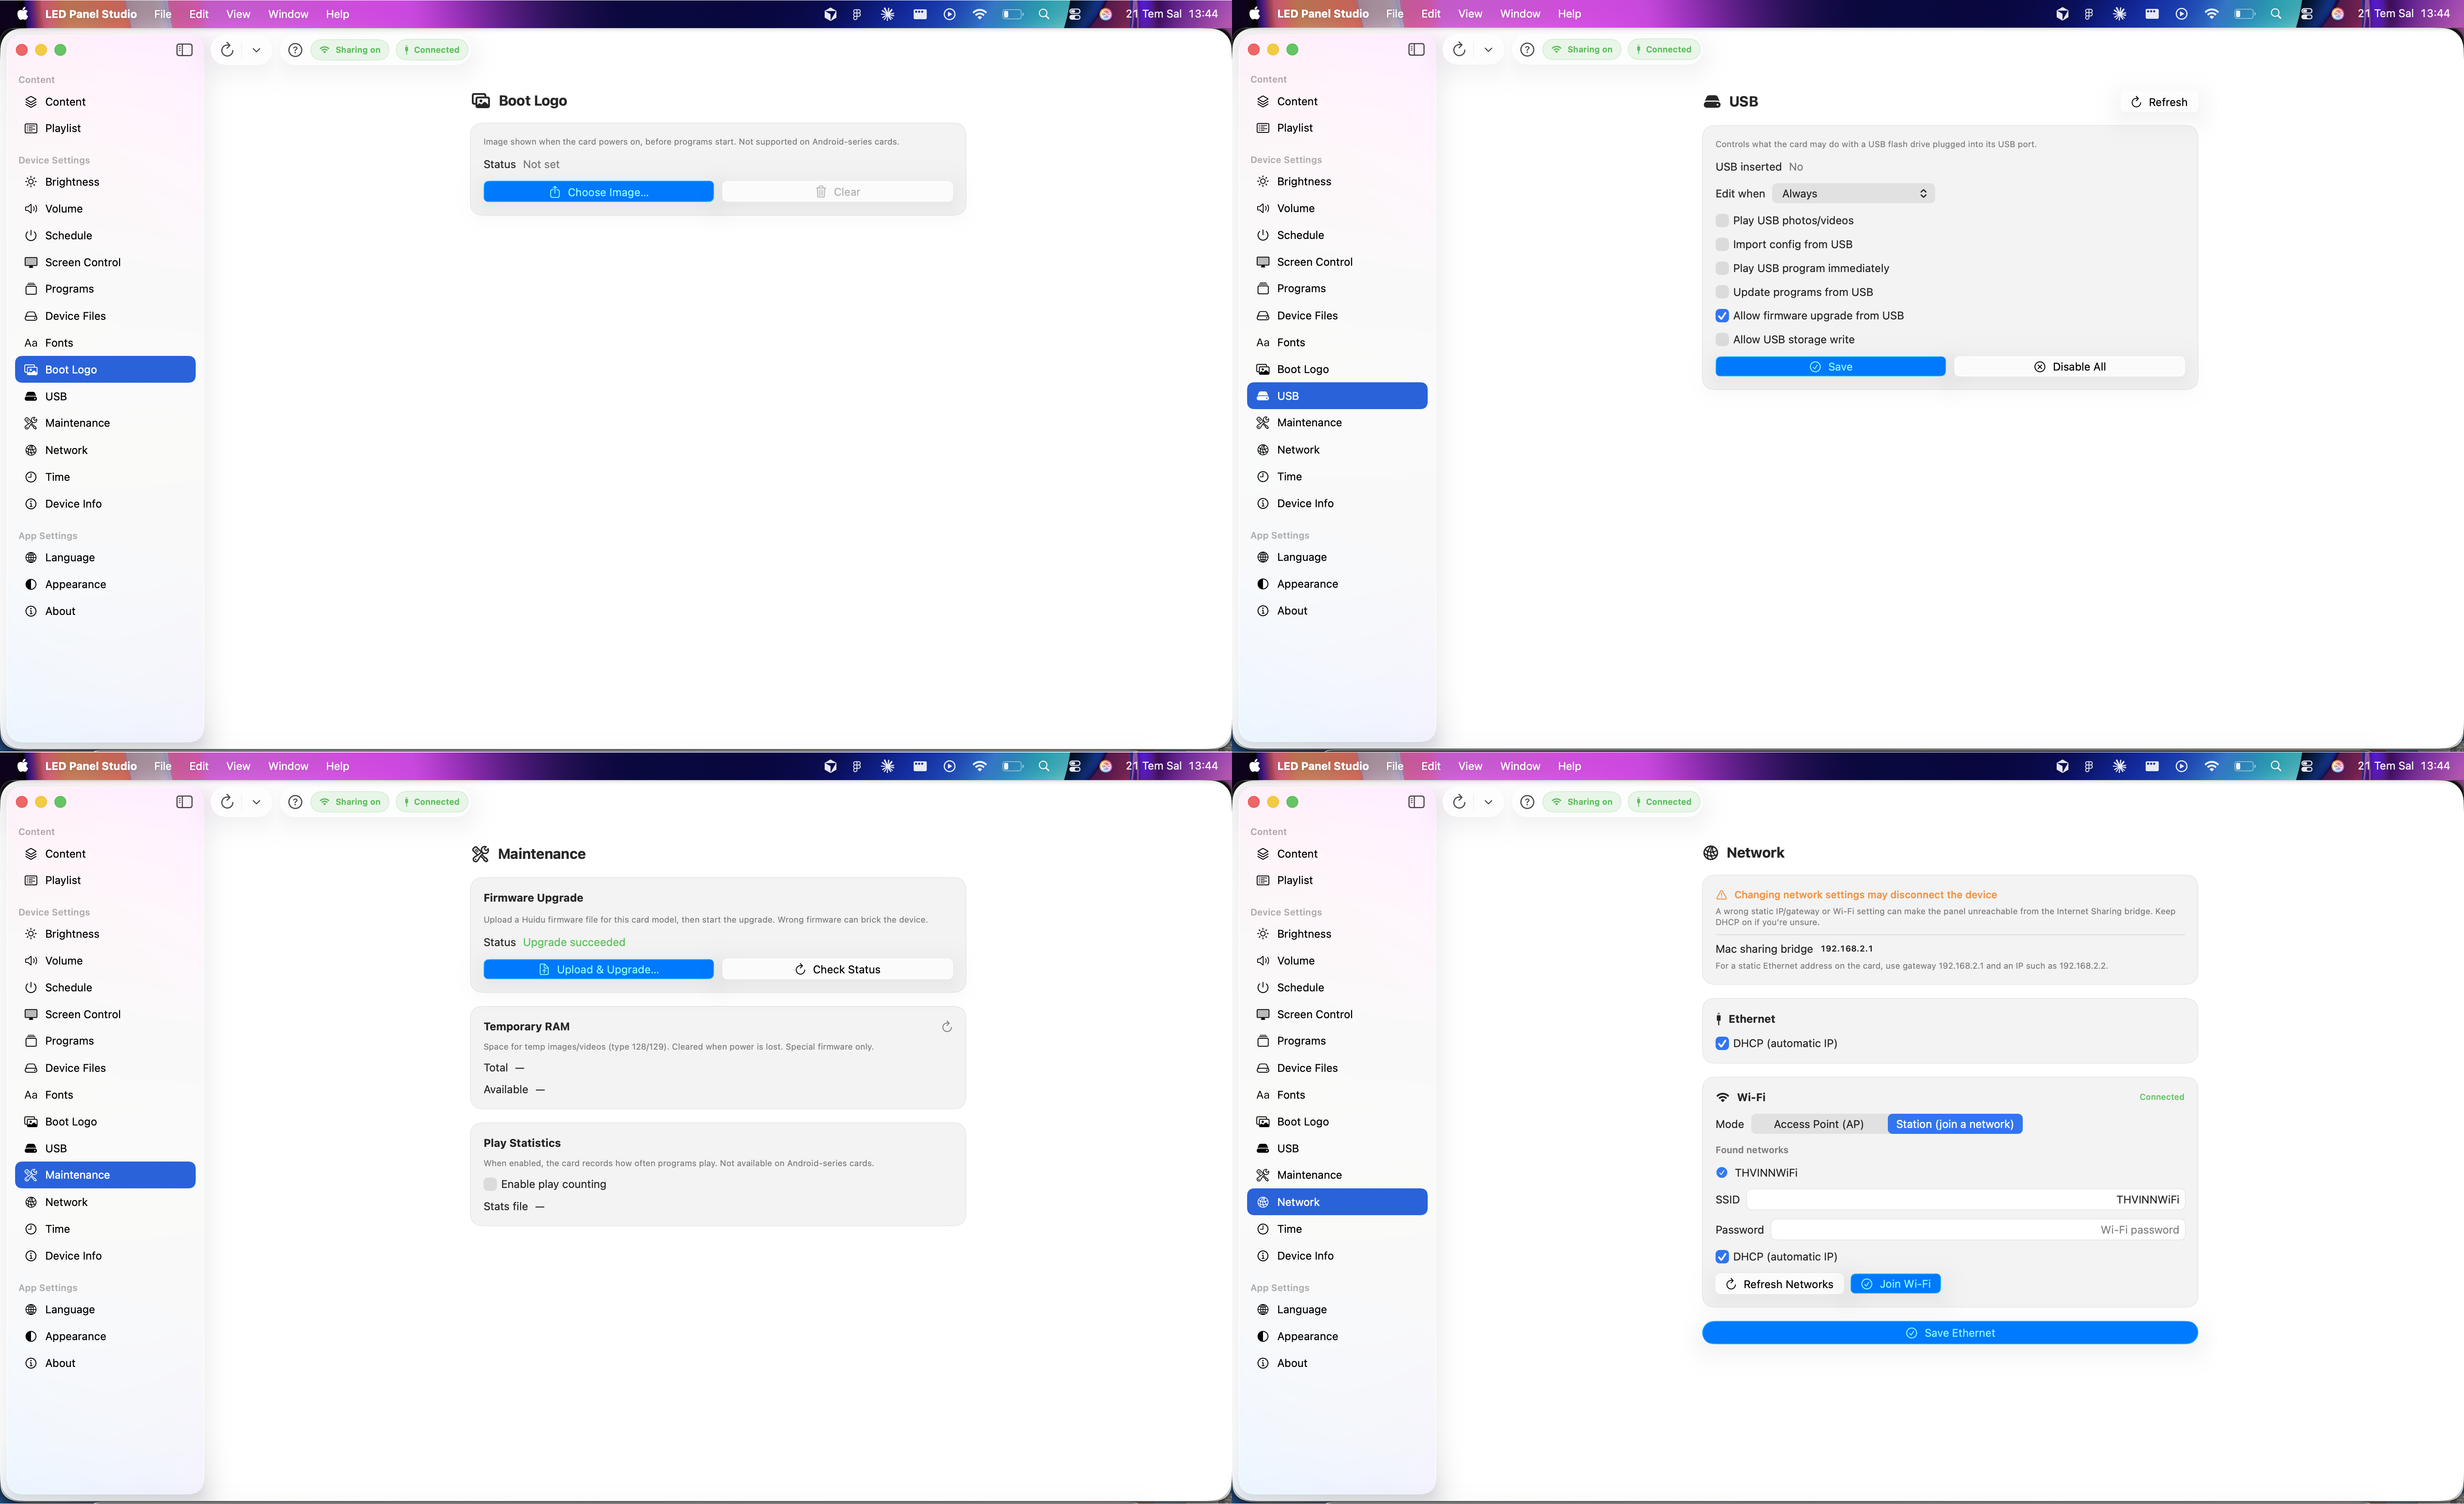Open Brightness in the Boot Logo window sidebar

106,182
